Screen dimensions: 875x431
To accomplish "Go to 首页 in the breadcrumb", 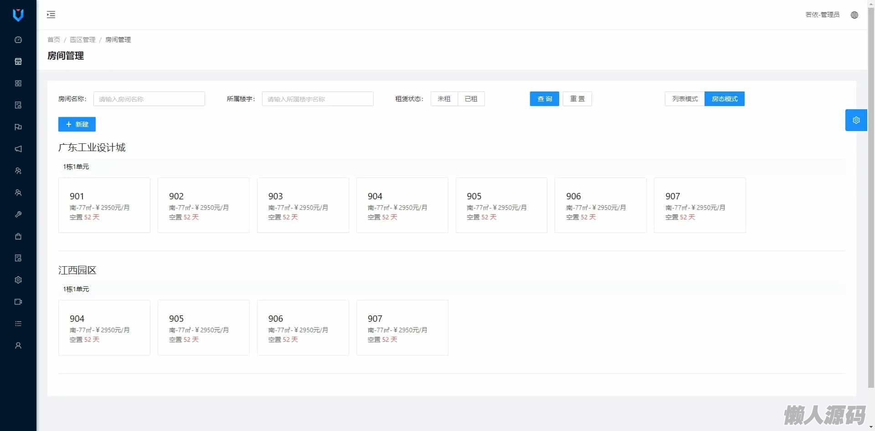I will point(54,40).
